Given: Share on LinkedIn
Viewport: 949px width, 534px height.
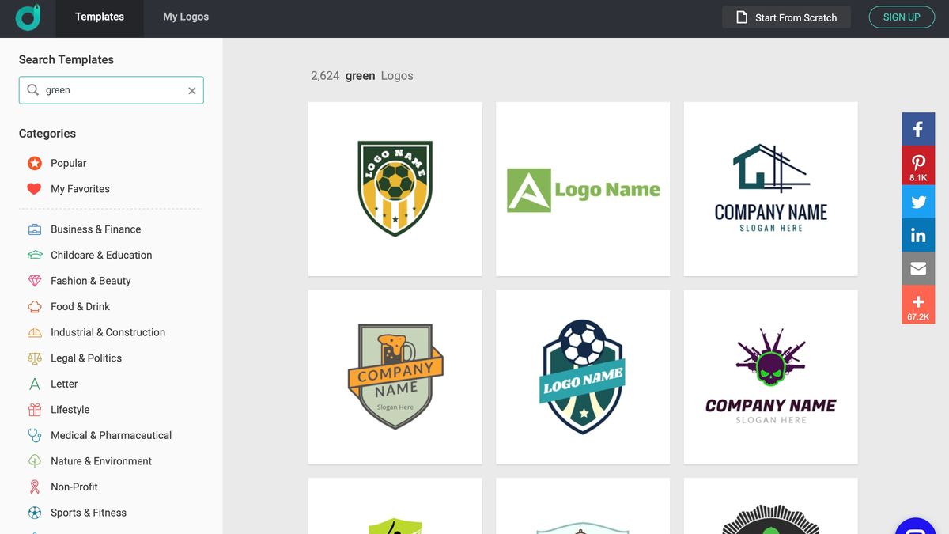Looking at the screenshot, I should click(x=918, y=235).
